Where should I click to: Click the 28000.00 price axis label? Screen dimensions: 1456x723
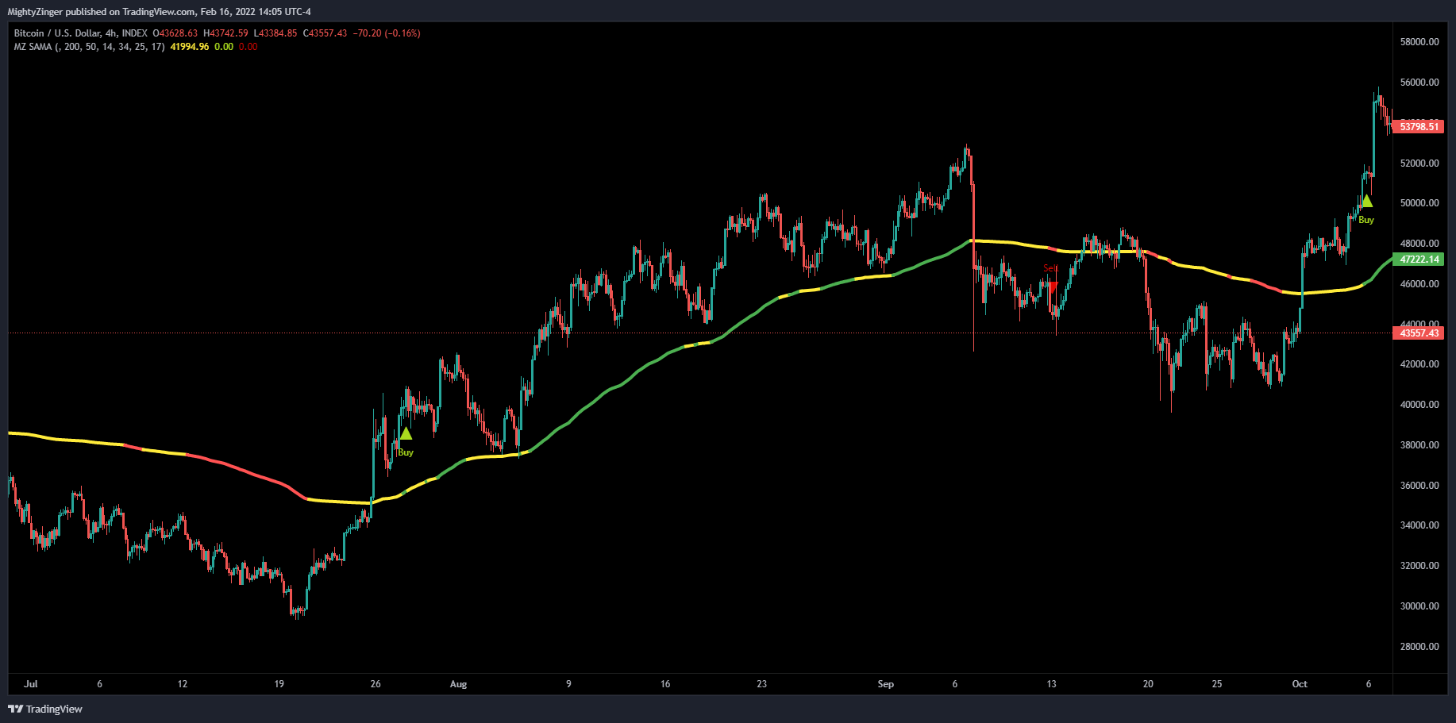(x=1419, y=647)
